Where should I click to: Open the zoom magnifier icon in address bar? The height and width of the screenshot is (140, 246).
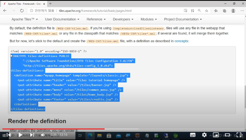click(199, 11)
